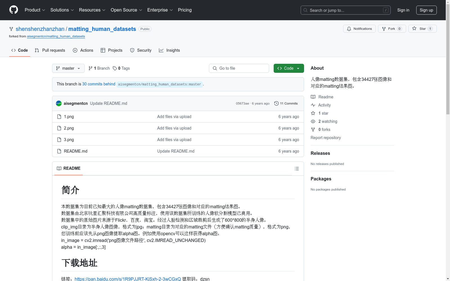Open the 1 Branch list

99,68
